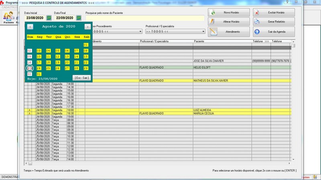Select the MARILIA CECILIA appointment row
321x180 pixels.
point(158,113)
